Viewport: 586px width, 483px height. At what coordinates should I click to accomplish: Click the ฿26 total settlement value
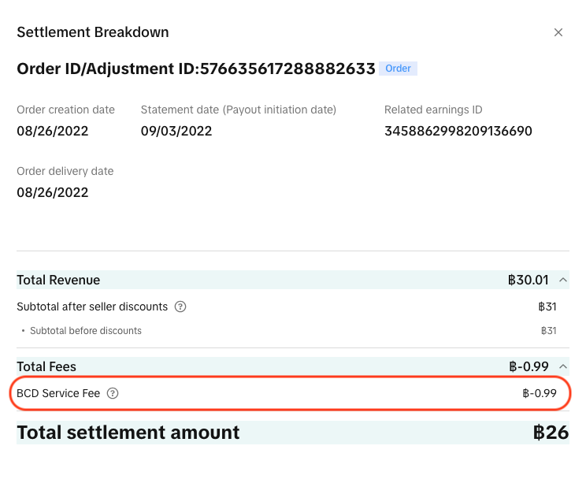(x=551, y=433)
